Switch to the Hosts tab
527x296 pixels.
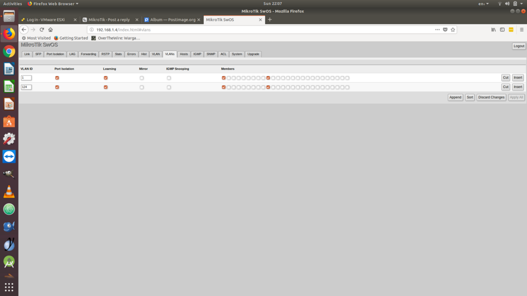click(x=184, y=54)
